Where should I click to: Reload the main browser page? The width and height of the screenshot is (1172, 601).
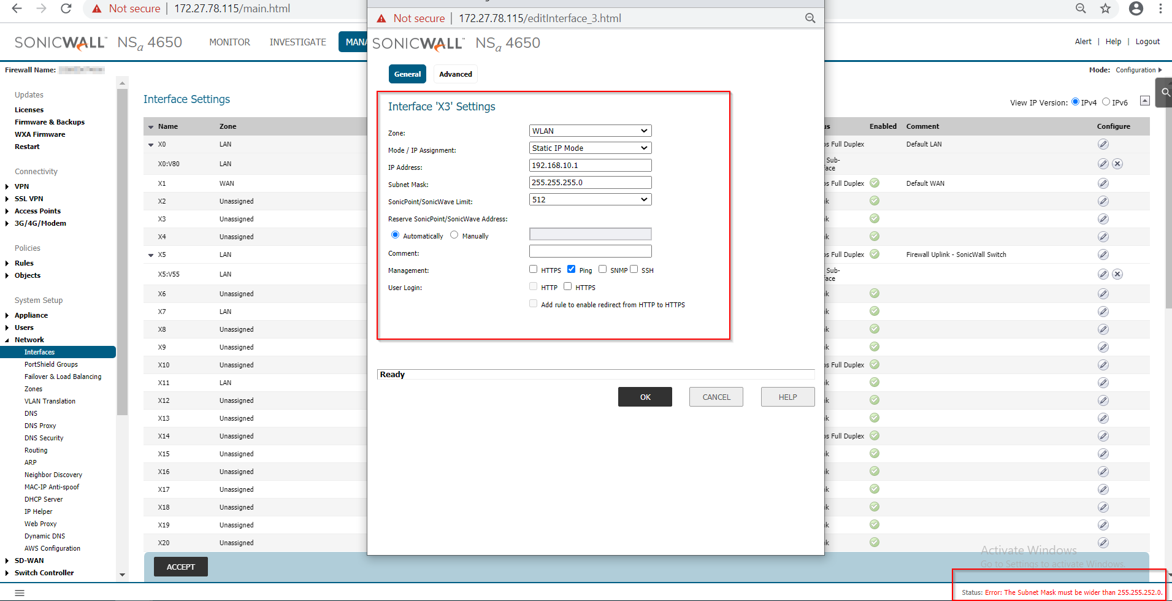pyautogui.click(x=66, y=9)
